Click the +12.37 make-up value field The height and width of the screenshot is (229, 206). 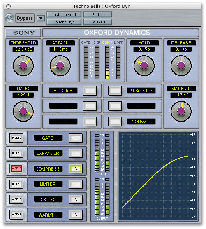181,95
